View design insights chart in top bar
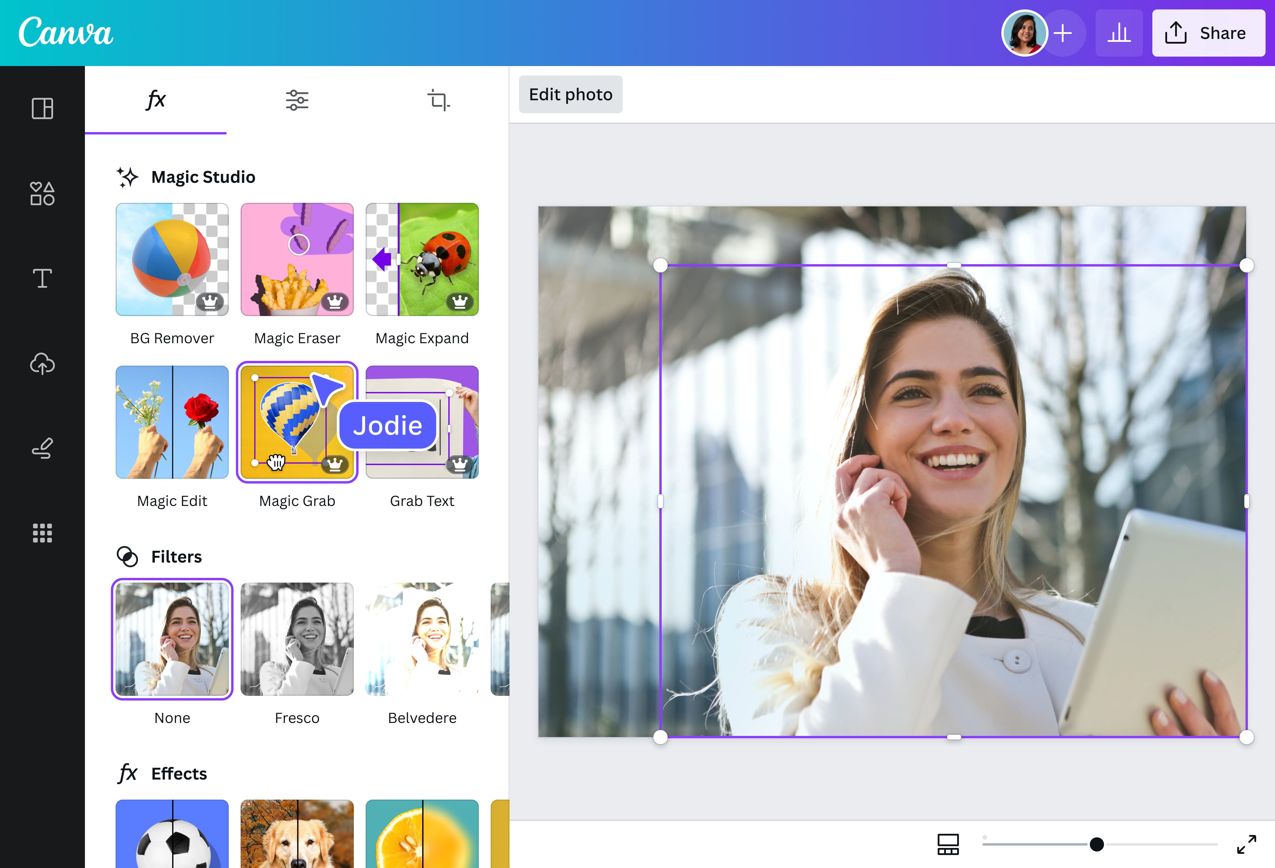The height and width of the screenshot is (868, 1275). click(1119, 33)
